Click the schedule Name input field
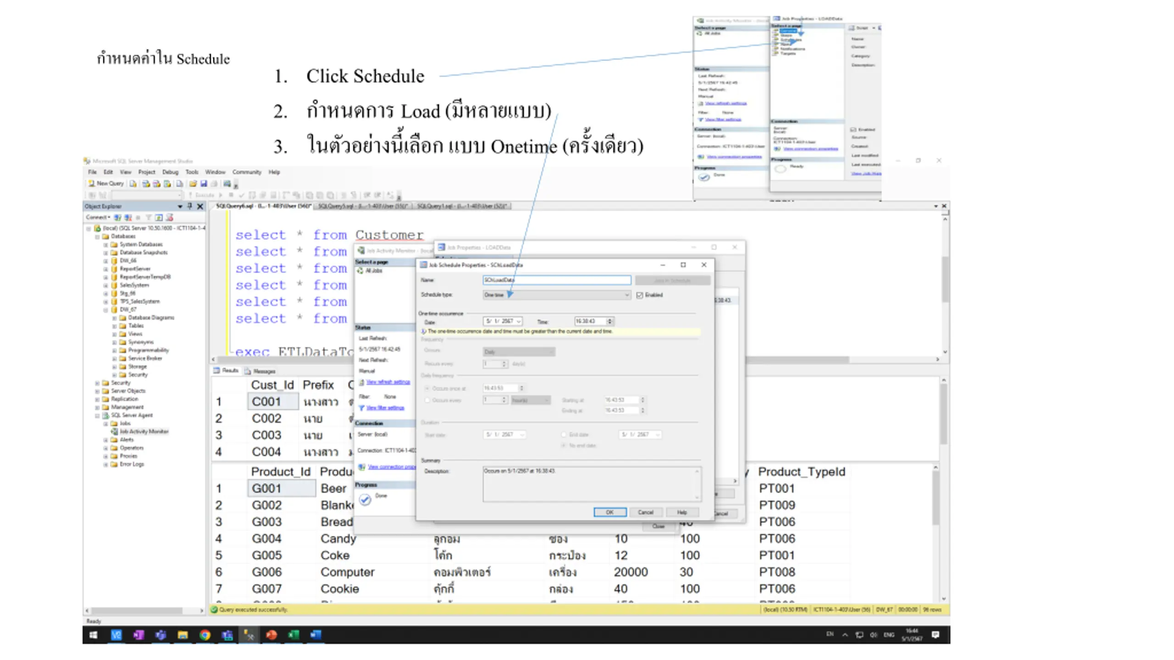Viewport: 1174px width, 660px height. coord(557,280)
